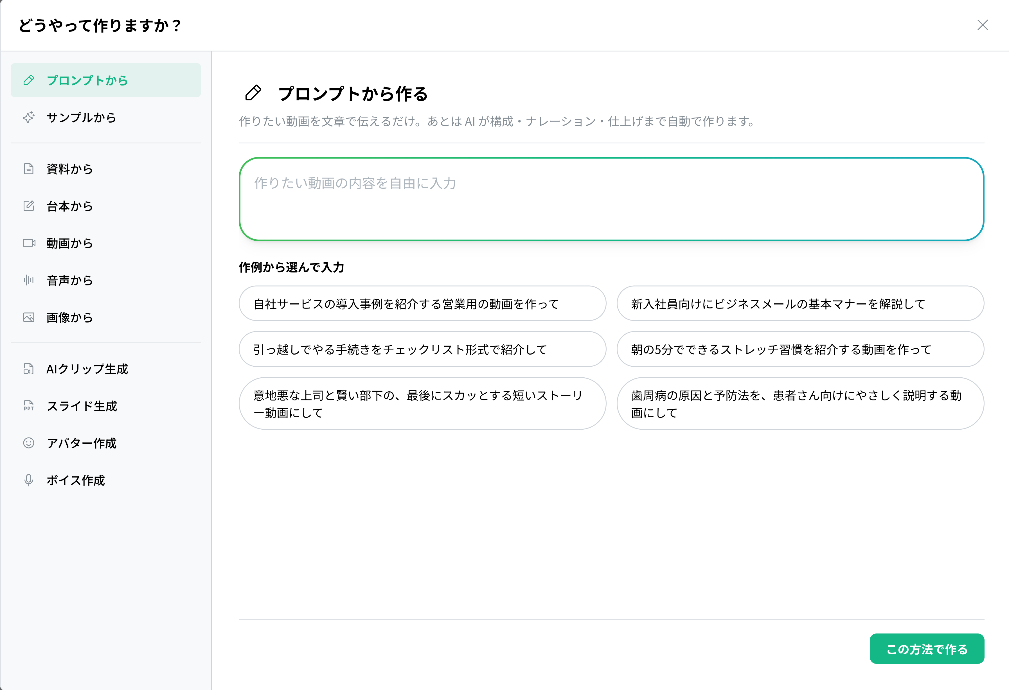Screen dimensions: 1009x690
Task: Pick example 引っ越しでやる手続きをチェックリスト形式
Action: [x=422, y=349]
